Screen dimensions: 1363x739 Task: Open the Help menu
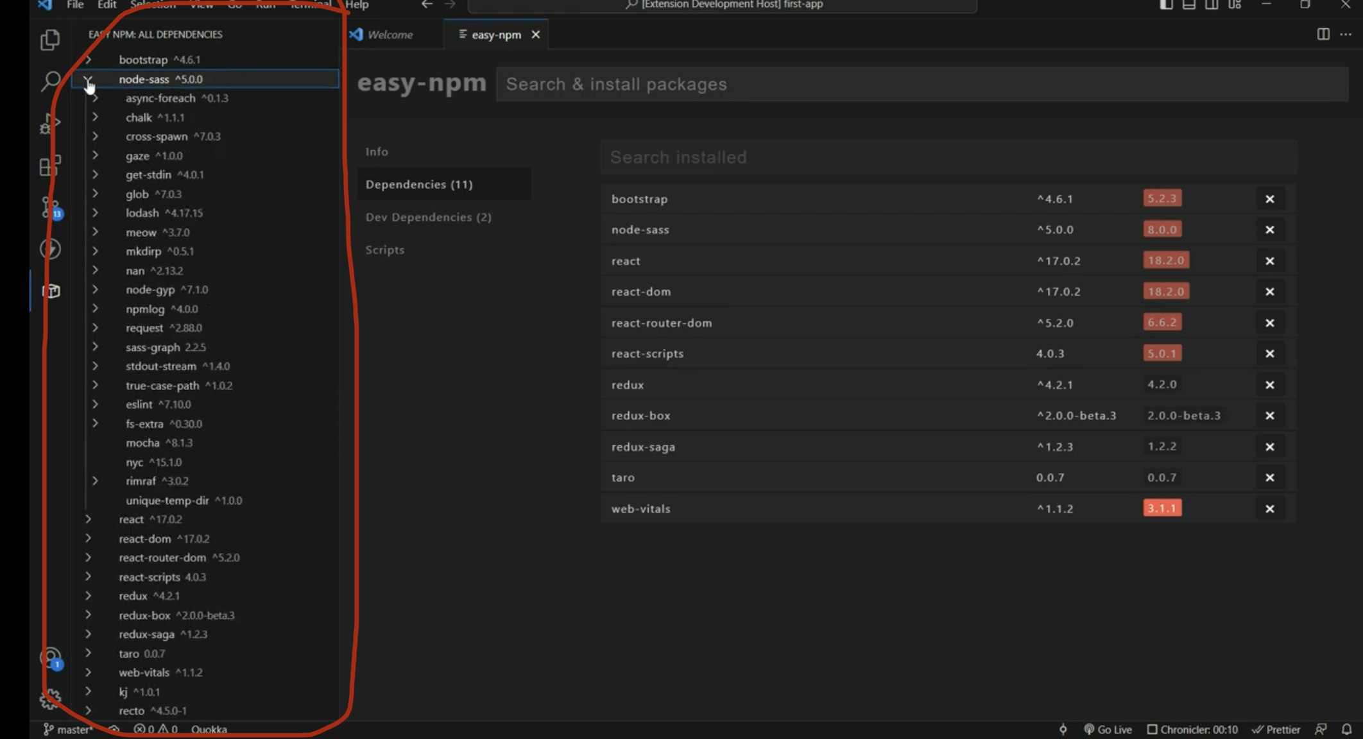coord(357,4)
